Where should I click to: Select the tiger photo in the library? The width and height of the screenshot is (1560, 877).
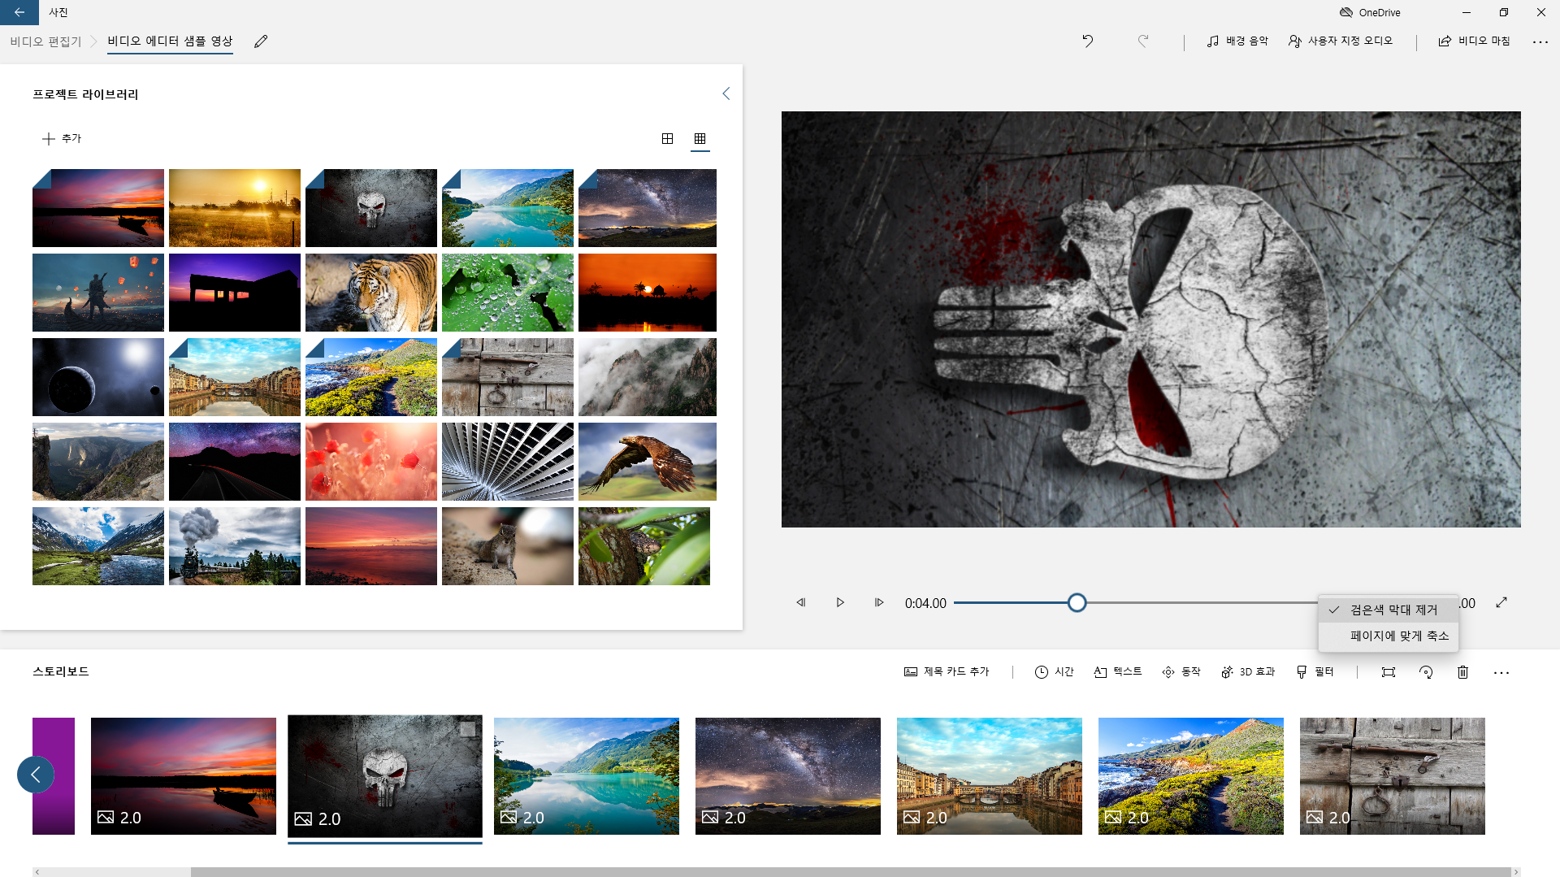coord(371,293)
